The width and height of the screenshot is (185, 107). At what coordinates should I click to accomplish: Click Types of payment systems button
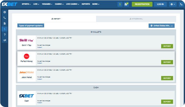click(x=31, y=26)
